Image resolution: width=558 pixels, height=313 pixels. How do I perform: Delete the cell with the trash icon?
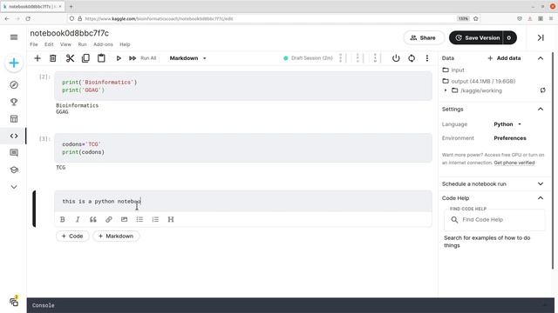[x=52, y=58]
